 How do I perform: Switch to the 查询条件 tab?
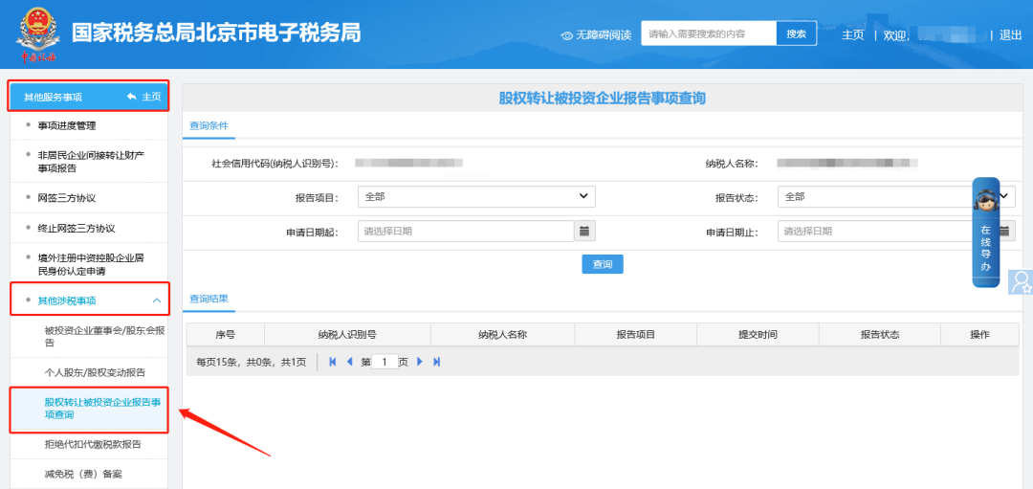click(x=209, y=125)
